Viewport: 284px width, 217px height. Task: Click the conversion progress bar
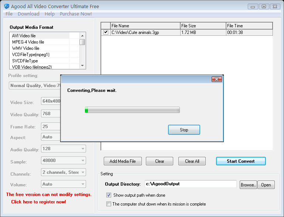click(x=132, y=110)
